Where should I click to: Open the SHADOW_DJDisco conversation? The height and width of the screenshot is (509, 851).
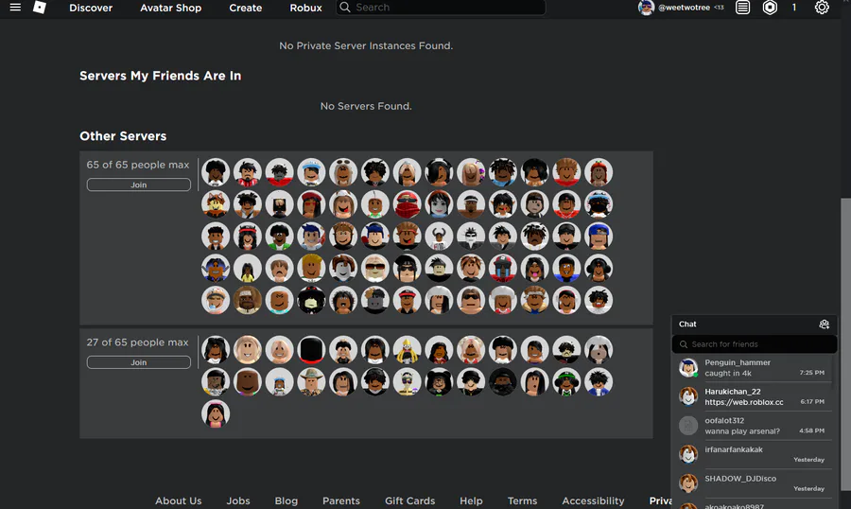coord(755,483)
